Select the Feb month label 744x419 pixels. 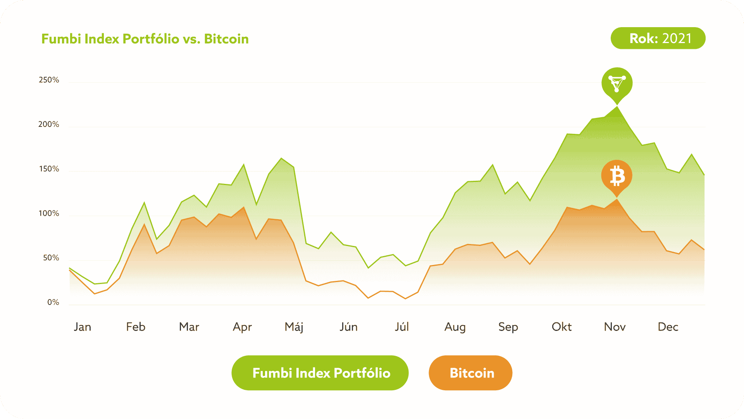(136, 327)
